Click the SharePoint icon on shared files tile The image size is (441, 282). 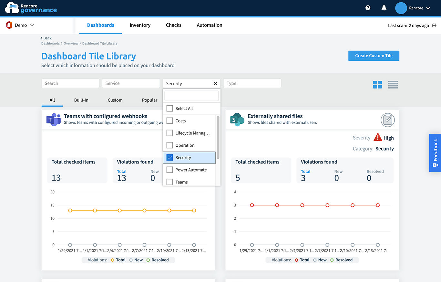pyautogui.click(x=237, y=120)
